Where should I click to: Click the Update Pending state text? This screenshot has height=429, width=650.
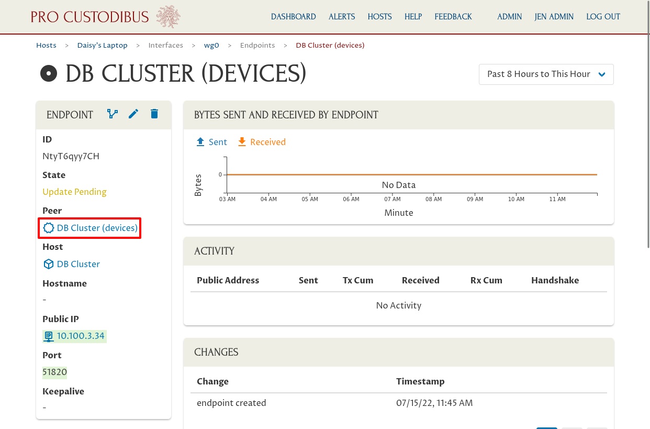[x=74, y=192]
